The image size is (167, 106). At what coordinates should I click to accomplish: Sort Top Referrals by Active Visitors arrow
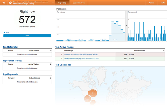tap(51, 51)
